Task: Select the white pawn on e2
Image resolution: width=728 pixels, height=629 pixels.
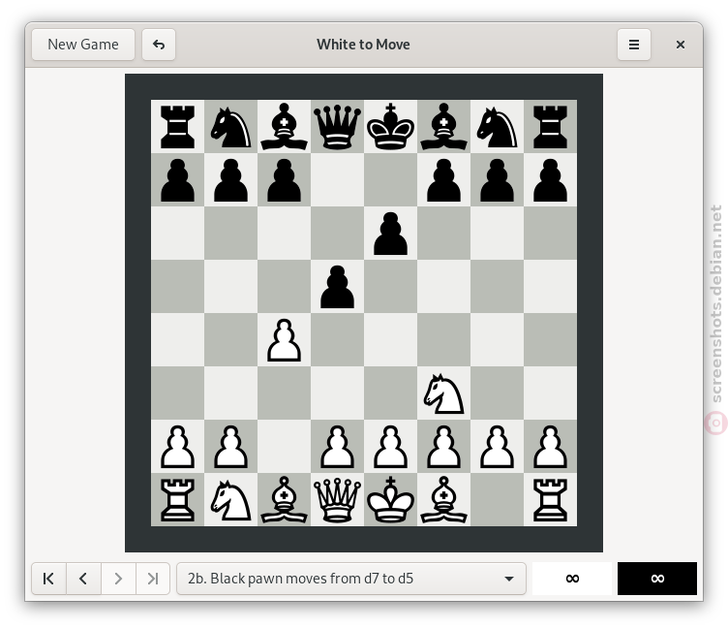Action: click(x=390, y=446)
